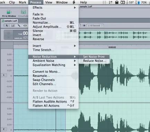Select the audio stretching tool
The height and width of the screenshot is (132, 150).
coord(25,26)
